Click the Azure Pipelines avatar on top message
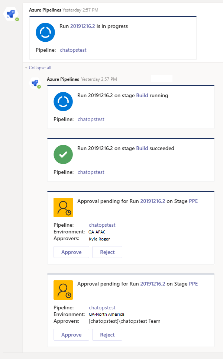 point(11,14)
